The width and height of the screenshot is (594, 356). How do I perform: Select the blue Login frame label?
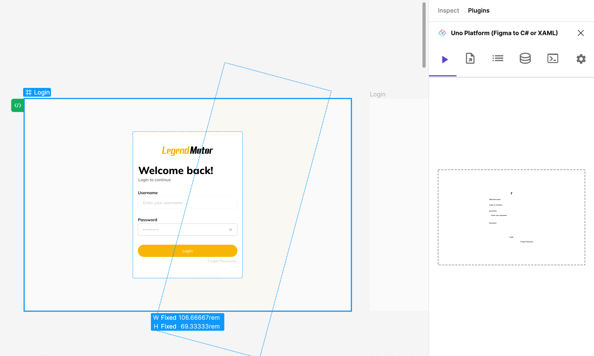tap(37, 92)
